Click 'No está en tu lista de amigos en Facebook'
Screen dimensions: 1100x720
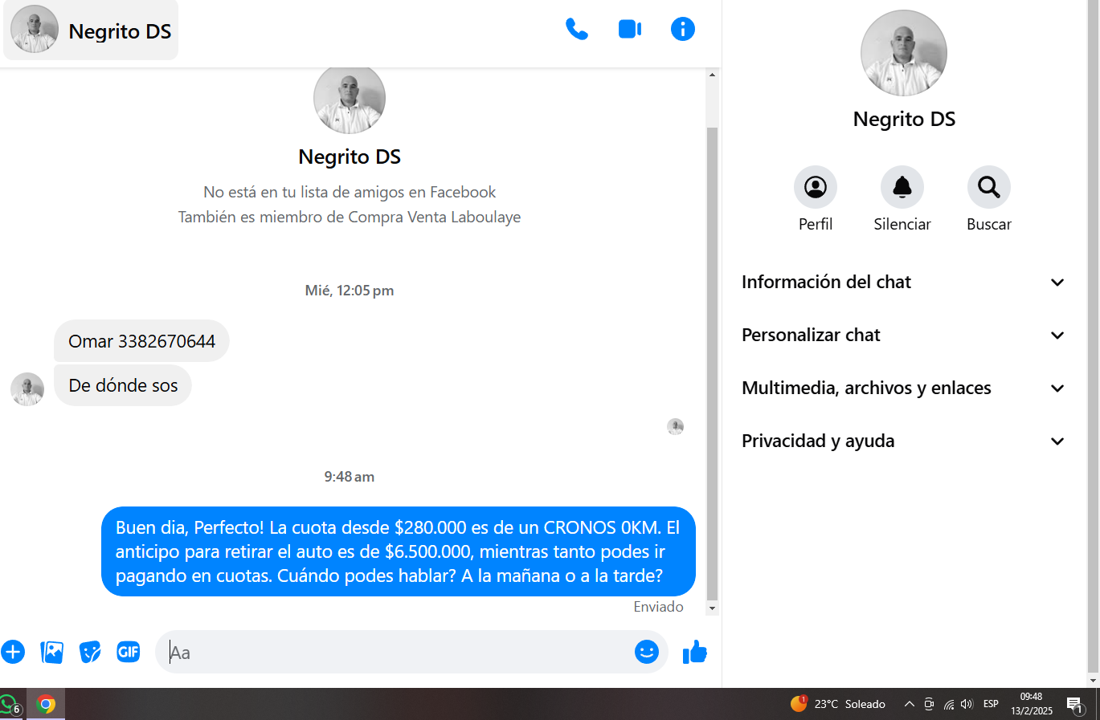350,192
